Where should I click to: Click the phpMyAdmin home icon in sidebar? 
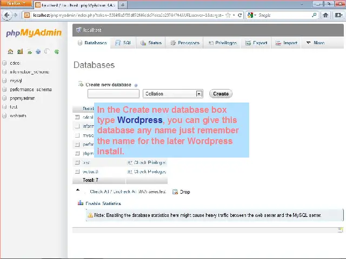[10, 52]
